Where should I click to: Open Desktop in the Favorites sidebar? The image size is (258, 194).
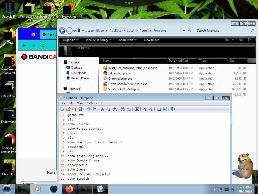click(x=77, y=68)
